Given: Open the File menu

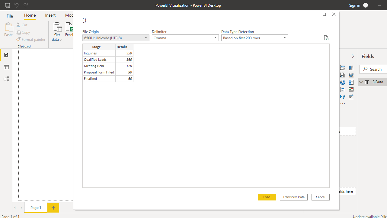Looking at the screenshot, I should coord(10,16).
